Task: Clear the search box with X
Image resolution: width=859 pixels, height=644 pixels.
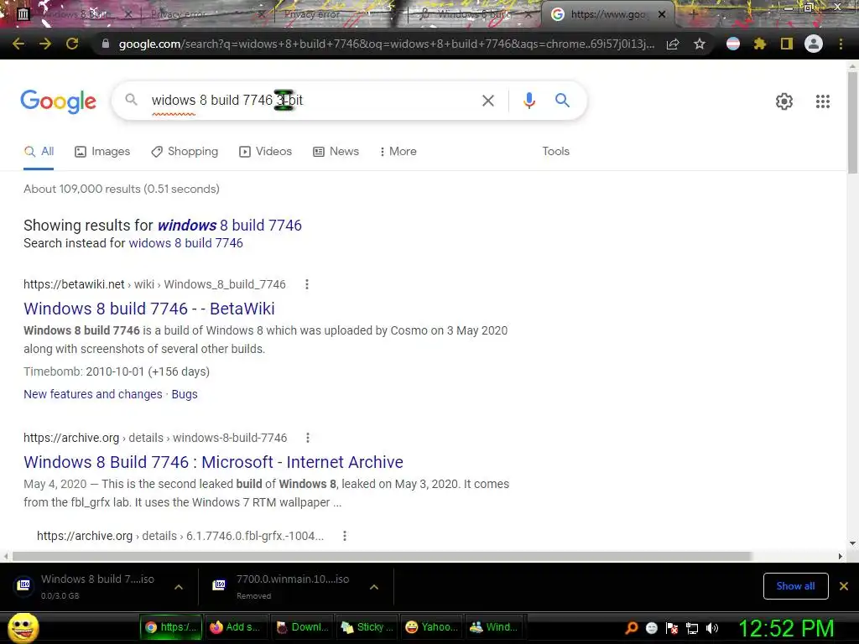Action: click(487, 101)
